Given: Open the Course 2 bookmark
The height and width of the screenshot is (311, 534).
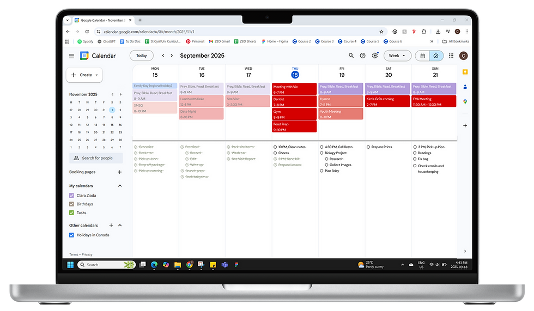Looking at the screenshot, I should point(302,41).
